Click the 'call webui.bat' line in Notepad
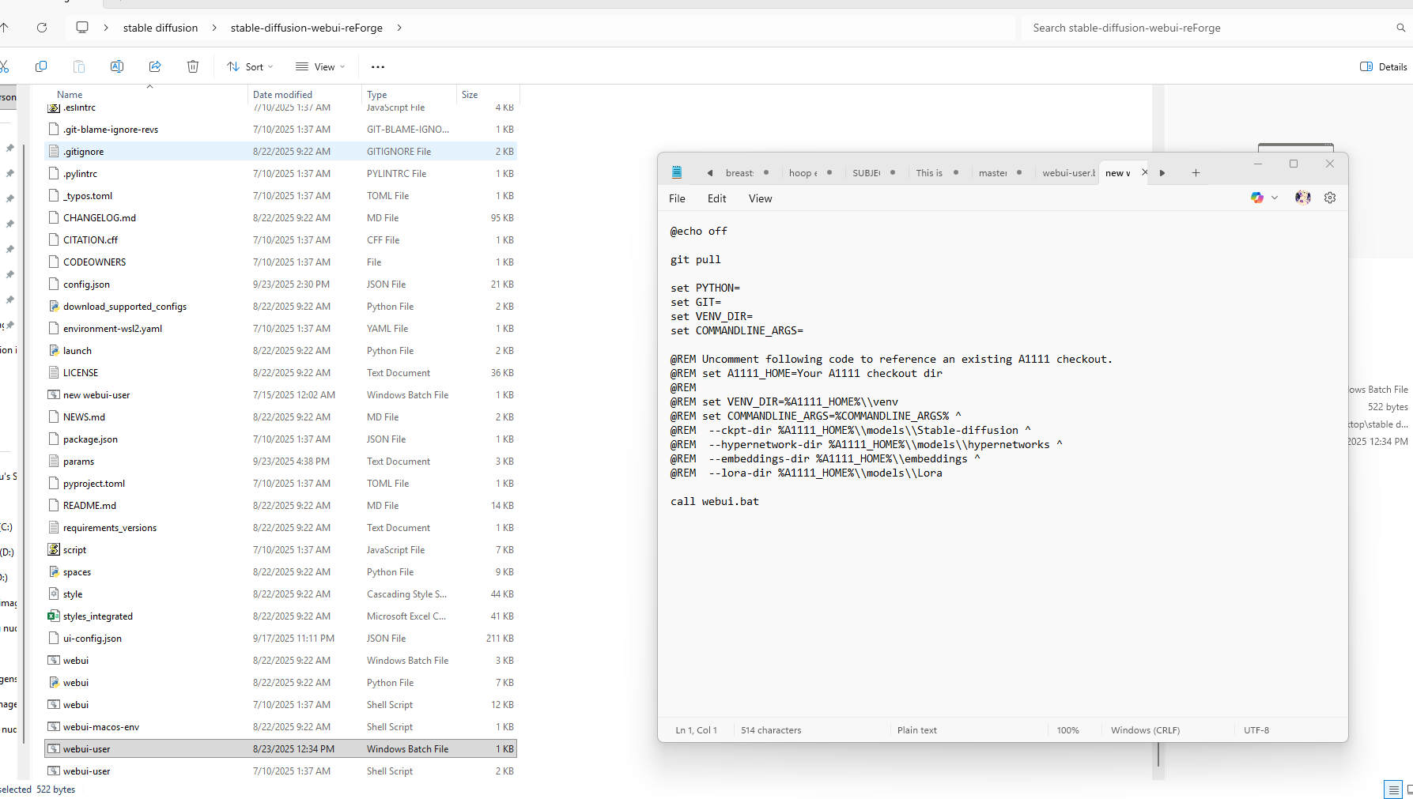Image resolution: width=1413 pixels, height=799 pixels. 715,502
